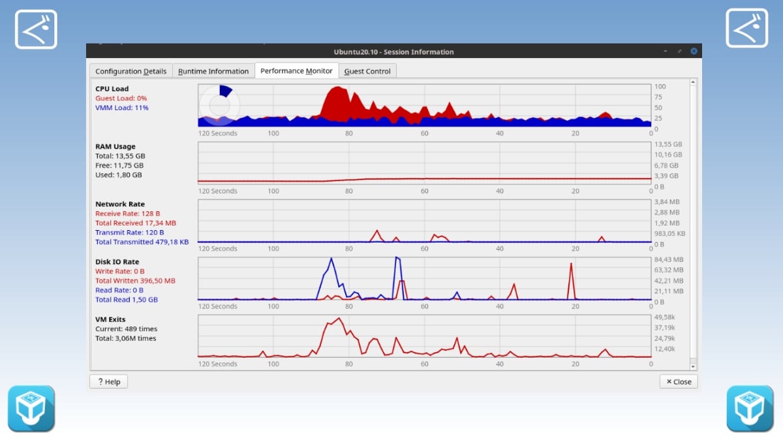Click 'Free: 11,75 GB' text
Viewport: 783px width, 440px height.
click(119, 166)
